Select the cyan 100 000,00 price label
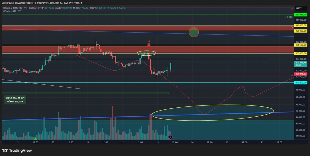 pos(301,83)
